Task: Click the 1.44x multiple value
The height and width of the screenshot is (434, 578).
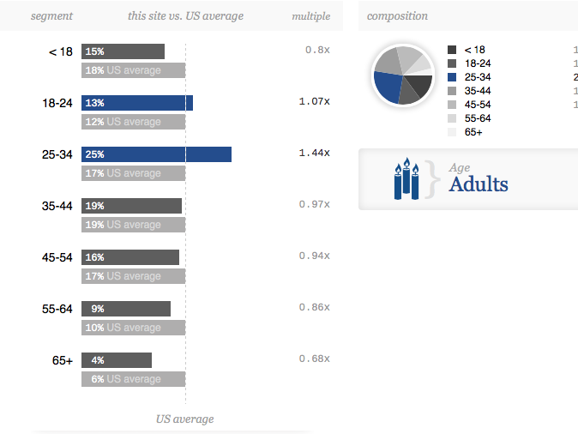Action: point(314,153)
